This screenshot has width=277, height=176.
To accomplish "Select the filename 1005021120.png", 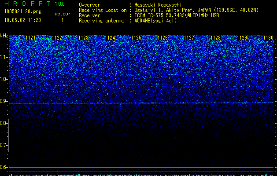I will (22, 11).
